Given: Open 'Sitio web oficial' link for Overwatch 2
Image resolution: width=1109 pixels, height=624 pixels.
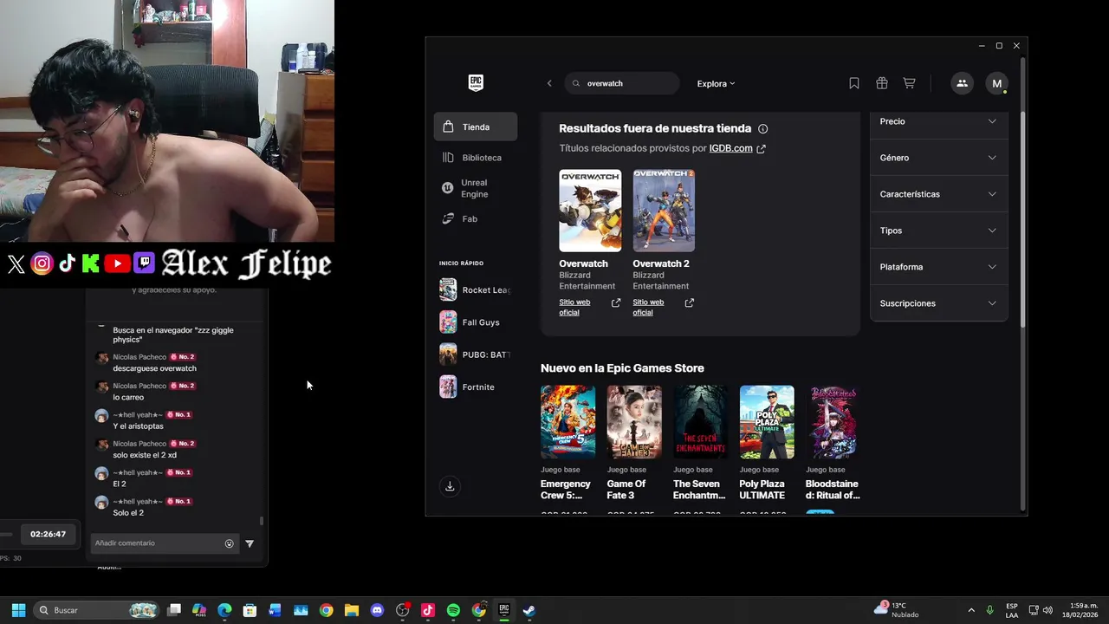Looking at the screenshot, I should pos(648,307).
